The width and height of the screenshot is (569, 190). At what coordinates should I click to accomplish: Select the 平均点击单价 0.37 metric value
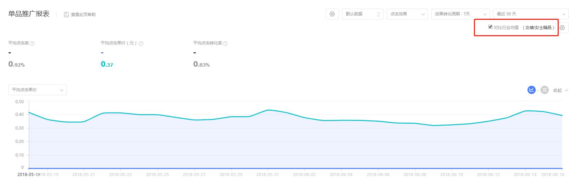pos(107,64)
